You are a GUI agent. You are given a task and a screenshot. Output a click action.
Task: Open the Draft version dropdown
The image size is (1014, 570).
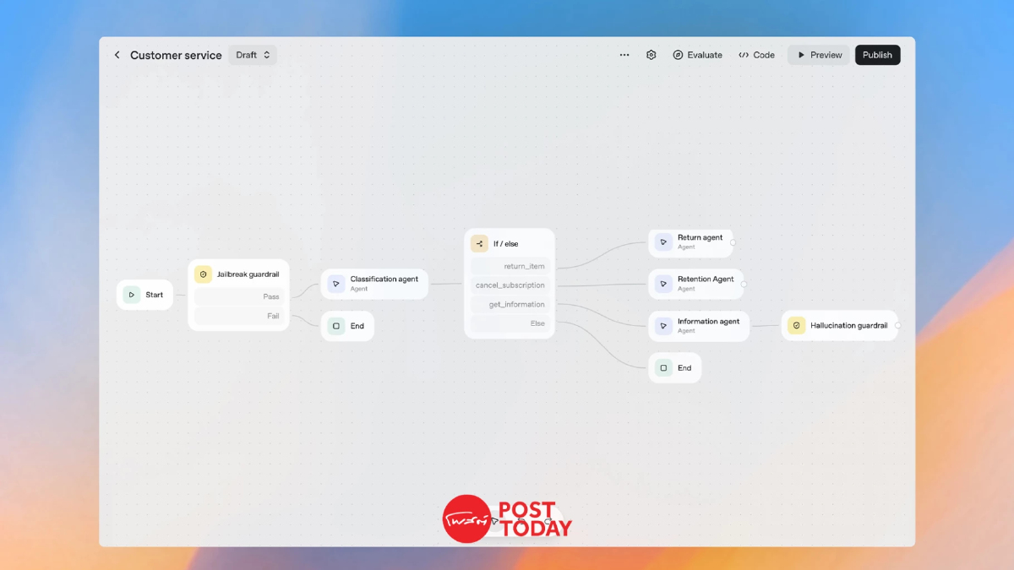[x=253, y=55]
